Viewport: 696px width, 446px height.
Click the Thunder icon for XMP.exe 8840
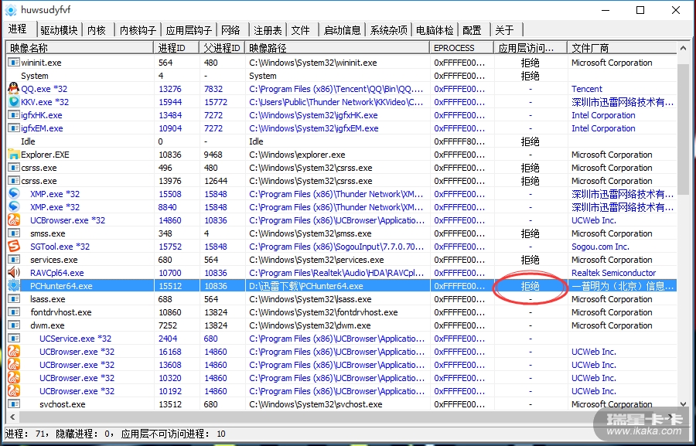(14, 207)
